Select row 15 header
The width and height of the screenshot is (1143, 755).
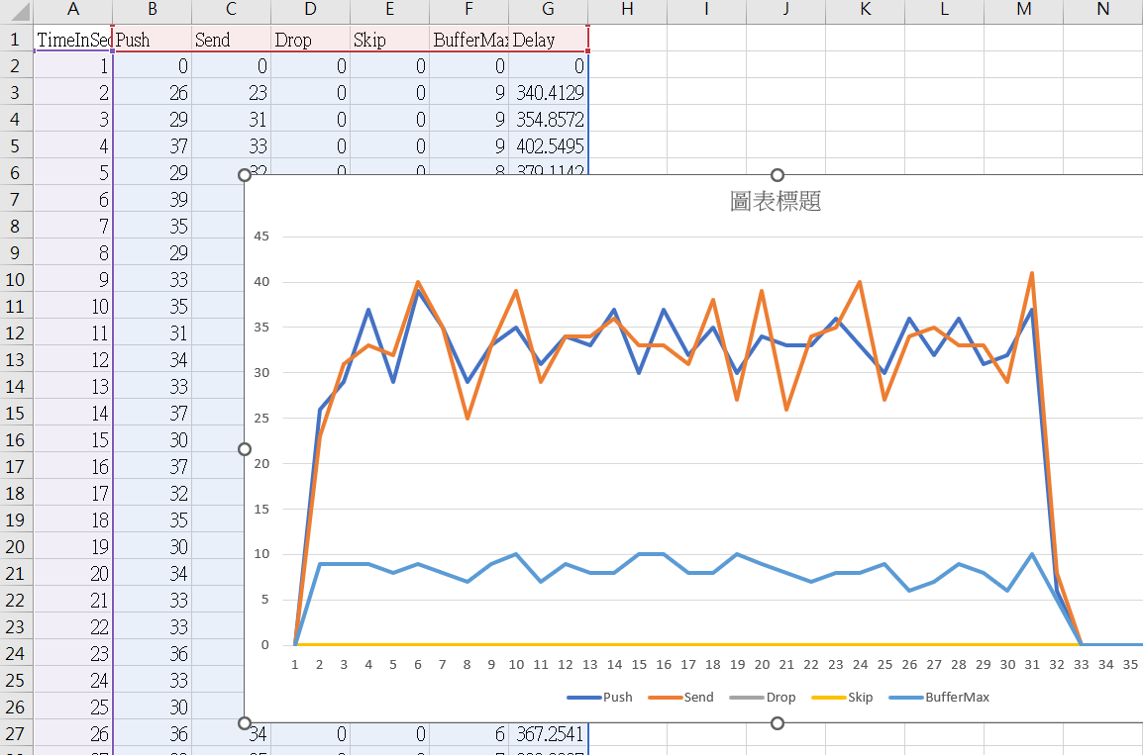pyautogui.click(x=16, y=413)
